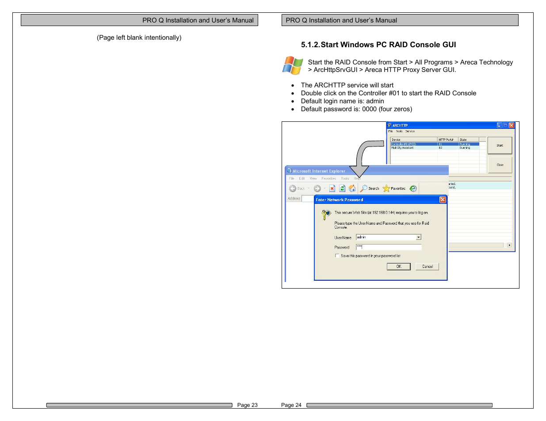Image resolution: width=546 pixels, height=421 pixels.
Task: Click the ARCHTTP Close button
Action: click(500, 165)
